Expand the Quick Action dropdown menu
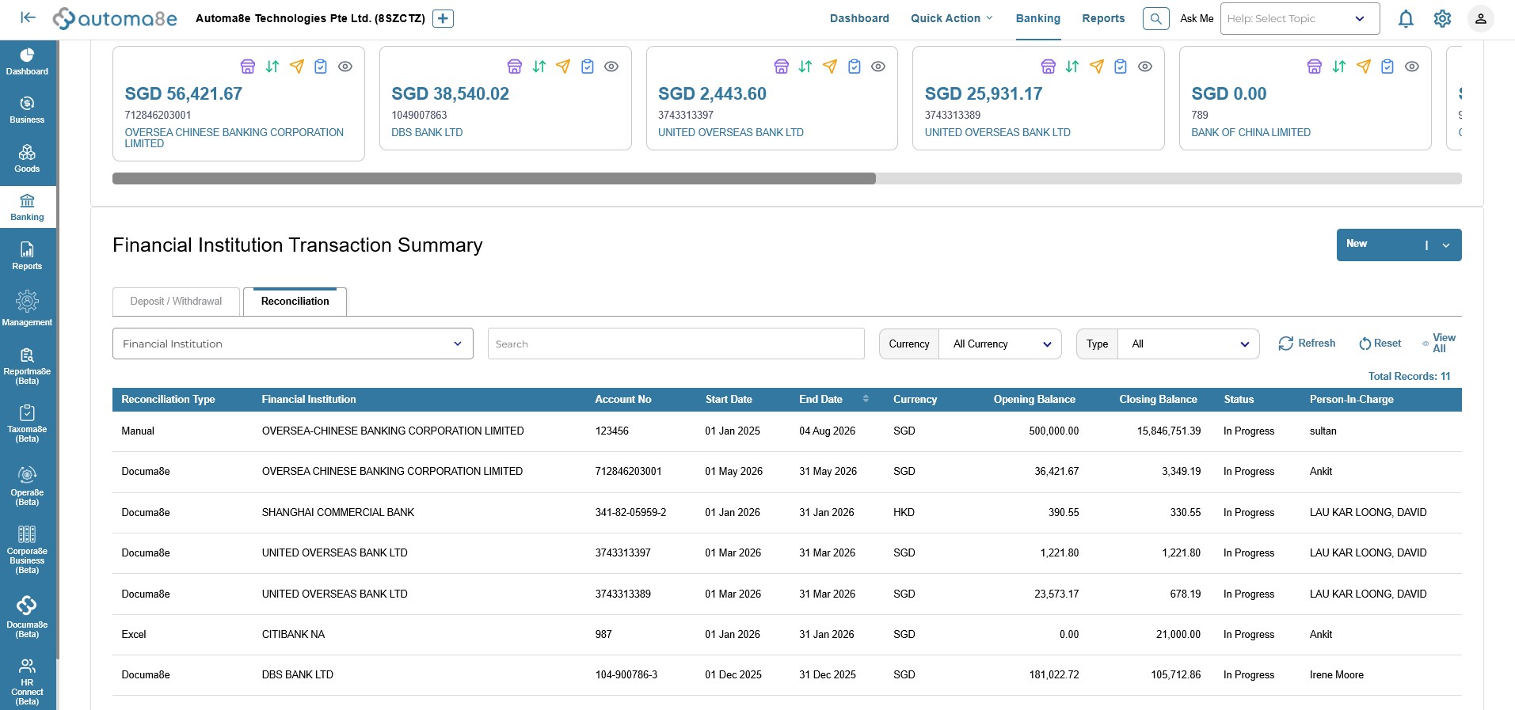Viewport: 1515px width, 710px height. point(951,18)
